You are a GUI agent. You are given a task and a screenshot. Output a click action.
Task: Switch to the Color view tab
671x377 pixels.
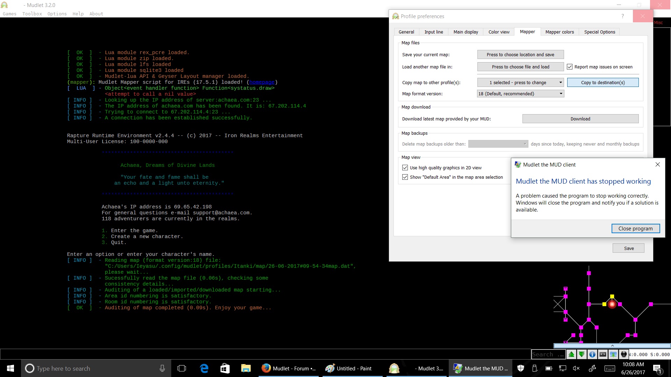[499, 32]
